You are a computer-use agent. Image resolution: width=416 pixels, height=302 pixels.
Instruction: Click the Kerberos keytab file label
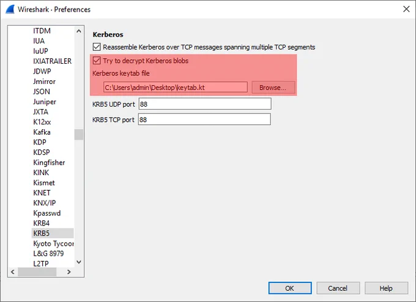[121, 74]
